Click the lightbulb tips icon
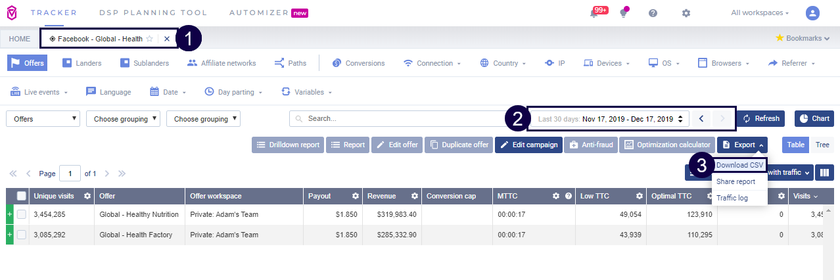Image resolution: width=840 pixels, height=280 pixels. pyautogui.click(x=623, y=13)
